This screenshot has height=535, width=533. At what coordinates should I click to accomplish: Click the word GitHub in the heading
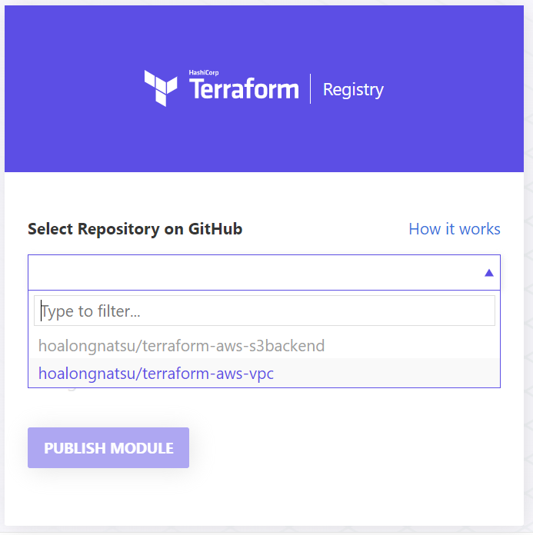tap(215, 229)
